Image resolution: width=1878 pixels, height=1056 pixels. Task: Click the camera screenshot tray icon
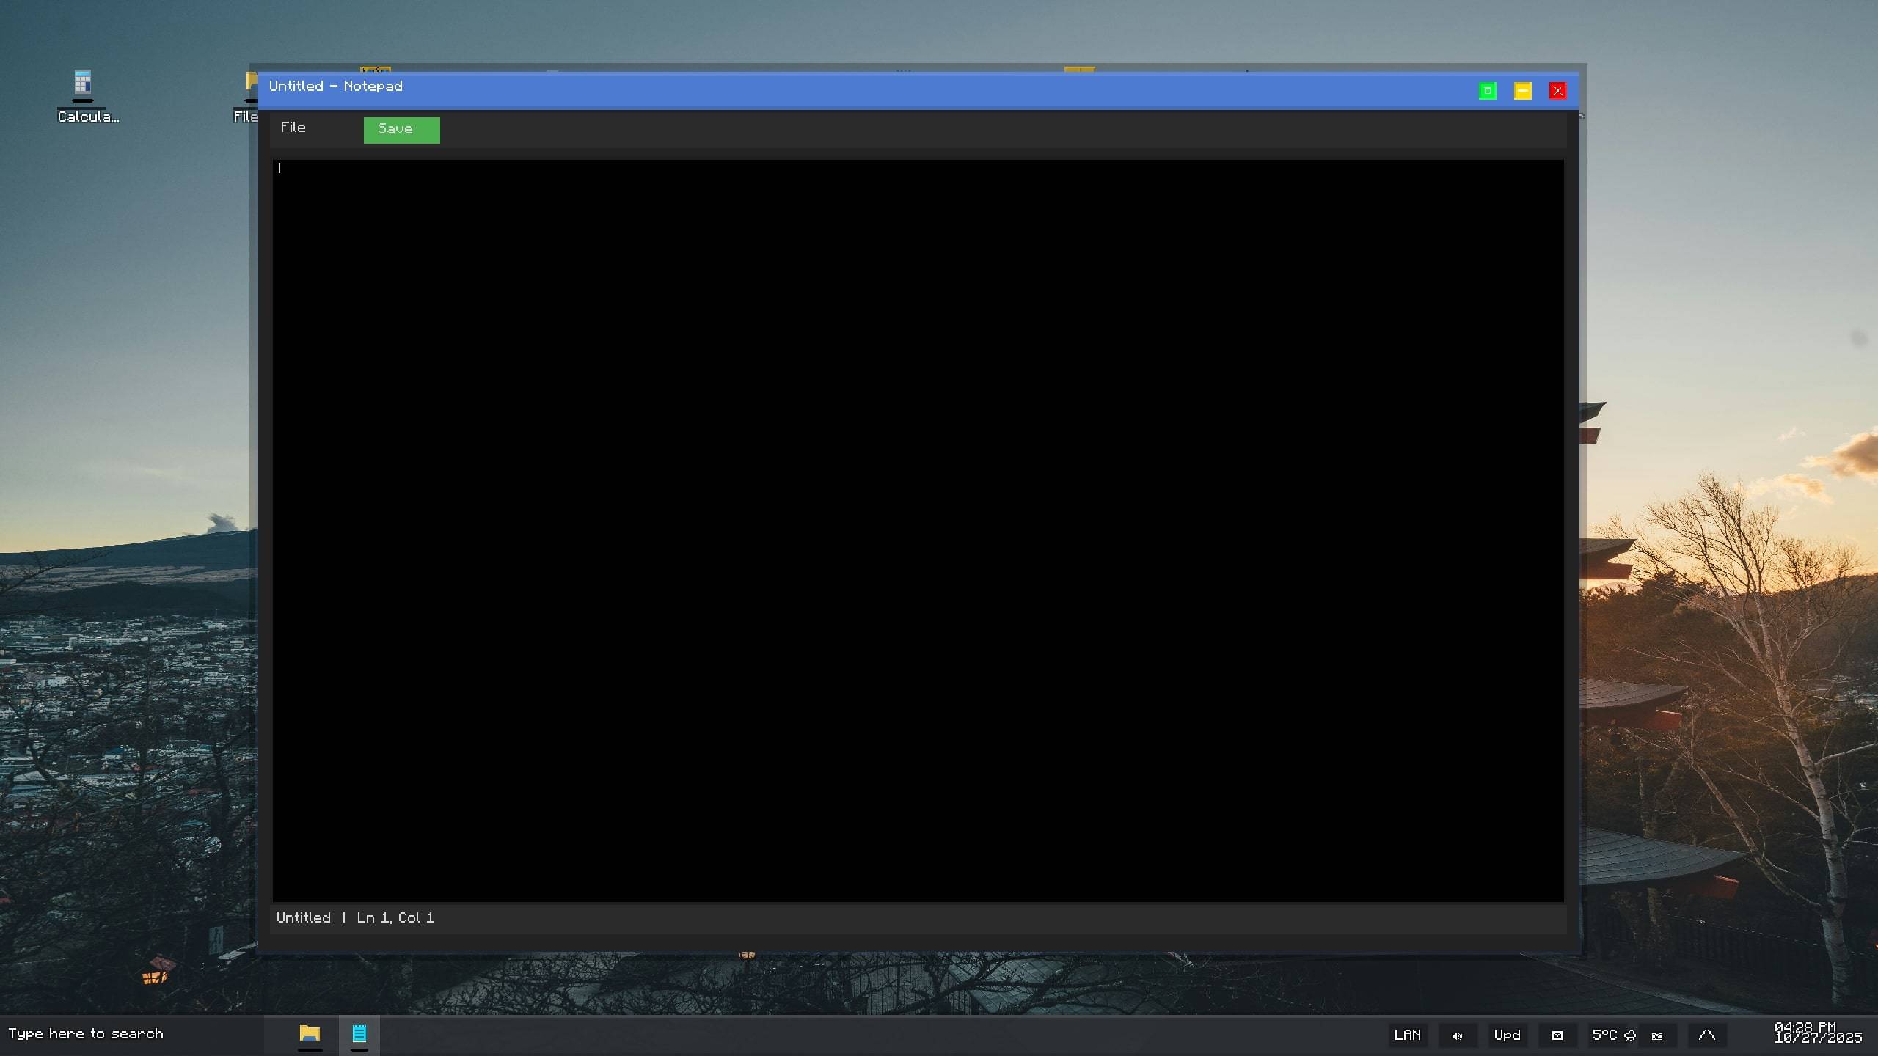click(1657, 1035)
